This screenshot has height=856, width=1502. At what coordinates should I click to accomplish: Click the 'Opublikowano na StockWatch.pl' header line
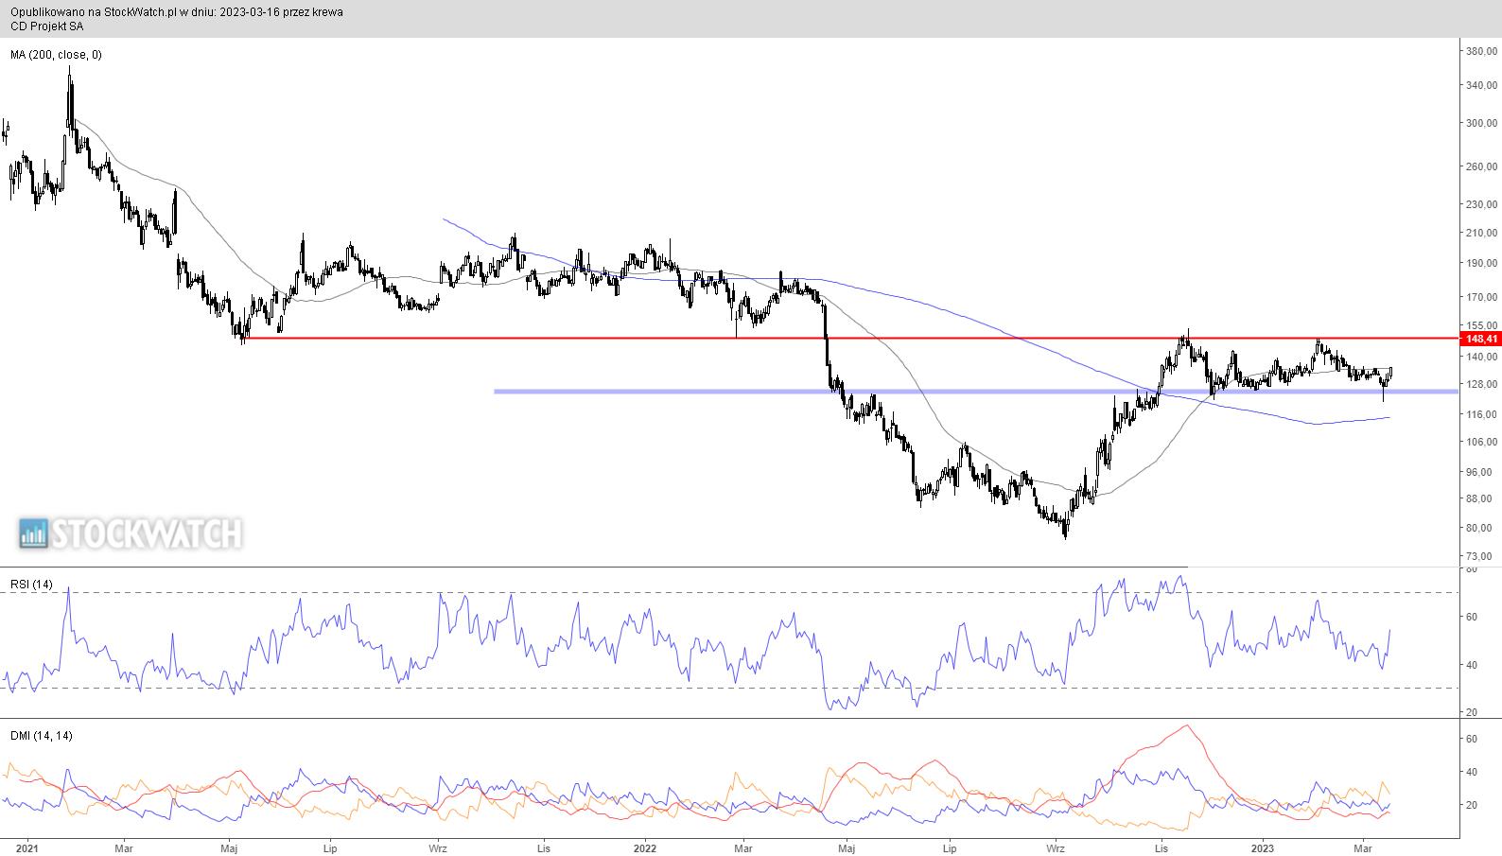click(x=177, y=12)
